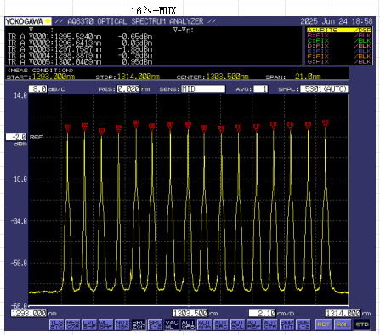
Task: Click the 0002 row at 1296.6413nm
Action: tap(80, 43)
